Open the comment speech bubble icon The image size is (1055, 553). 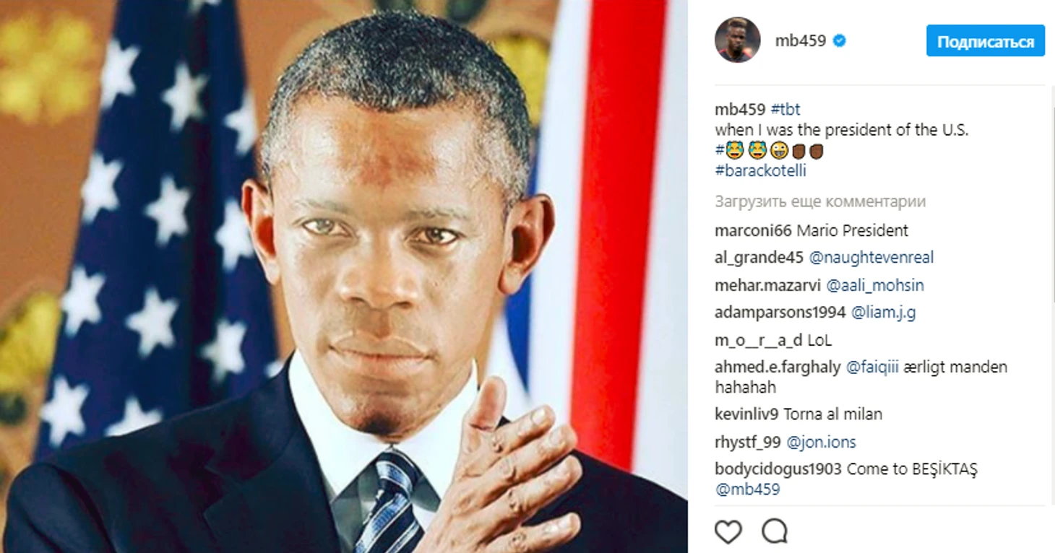click(x=775, y=531)
